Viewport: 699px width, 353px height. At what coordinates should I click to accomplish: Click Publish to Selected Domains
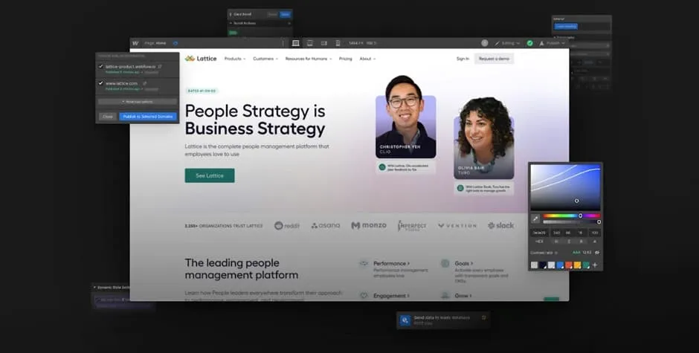[x=148, y=117]
